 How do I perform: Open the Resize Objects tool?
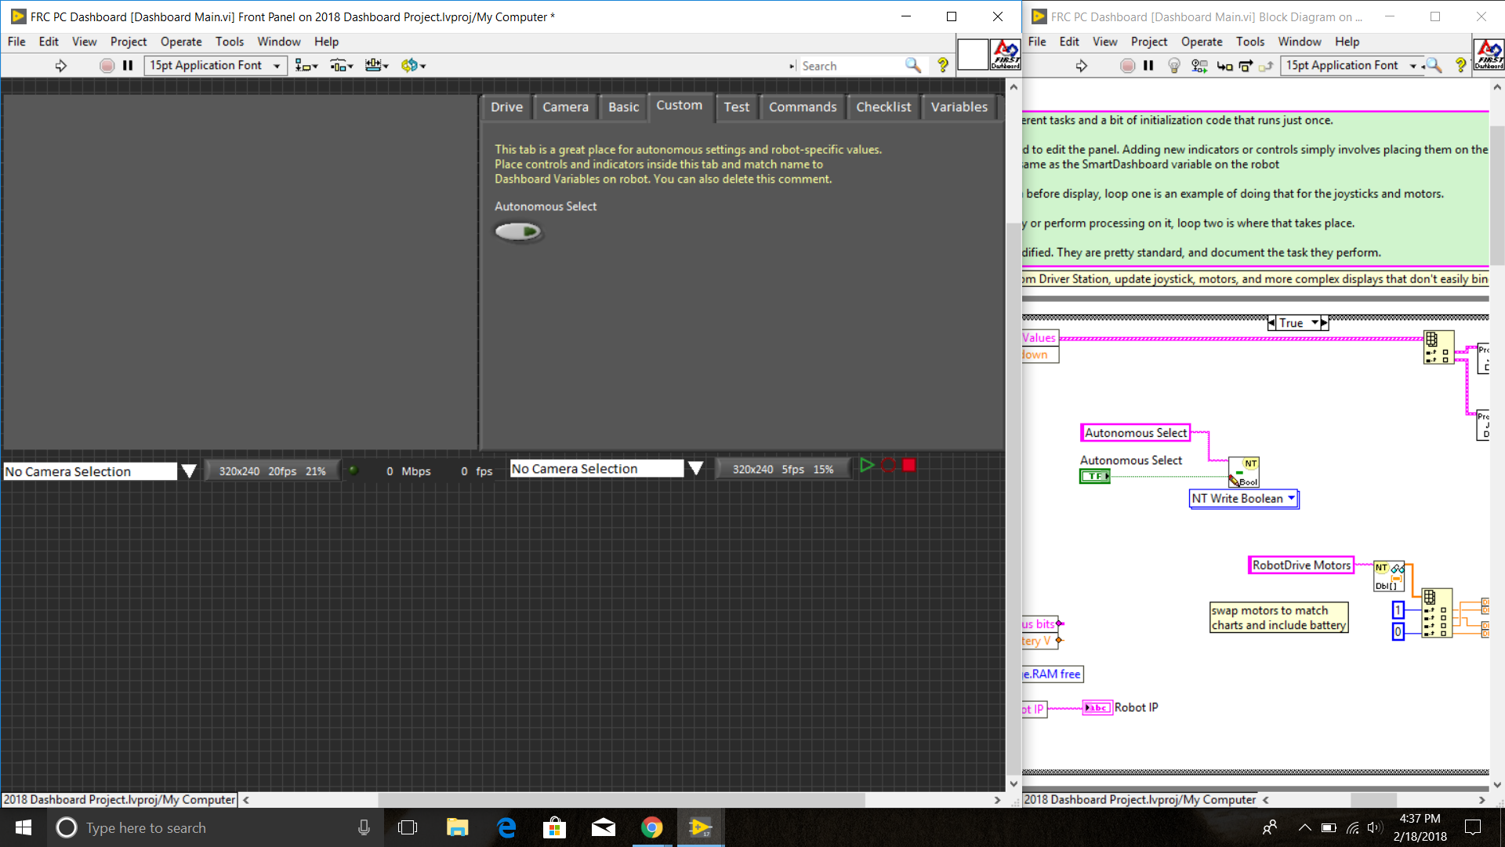pos(376,66)
